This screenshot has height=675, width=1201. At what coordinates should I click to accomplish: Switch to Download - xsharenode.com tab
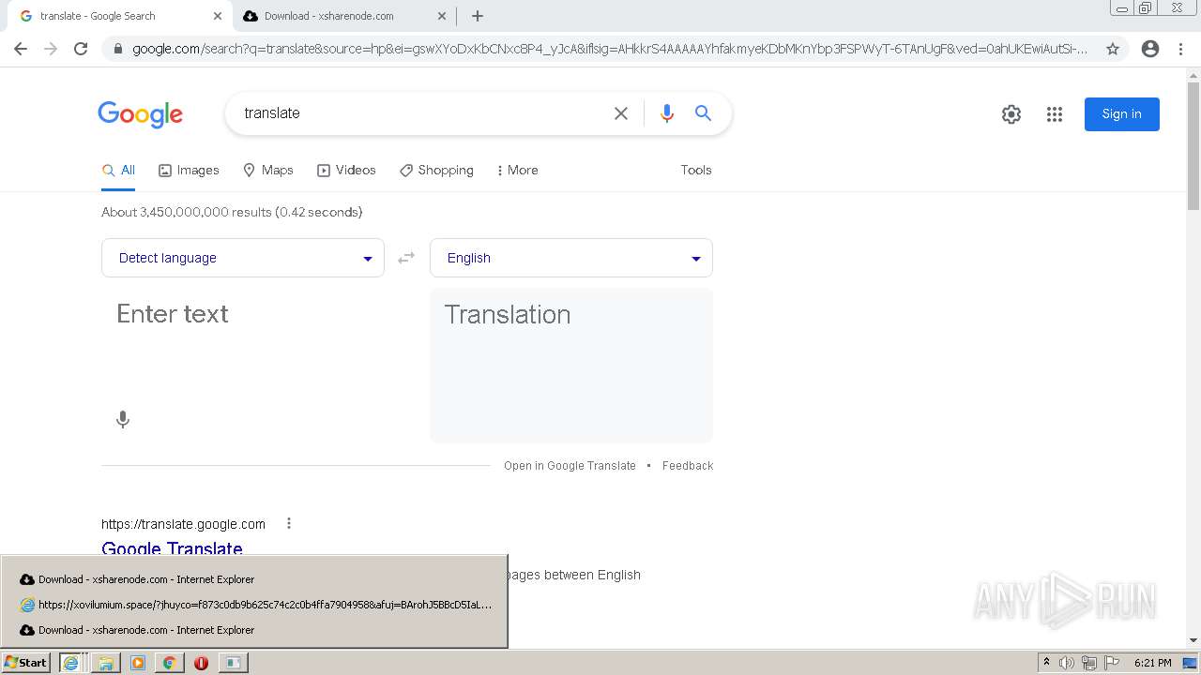click(342, 16)
